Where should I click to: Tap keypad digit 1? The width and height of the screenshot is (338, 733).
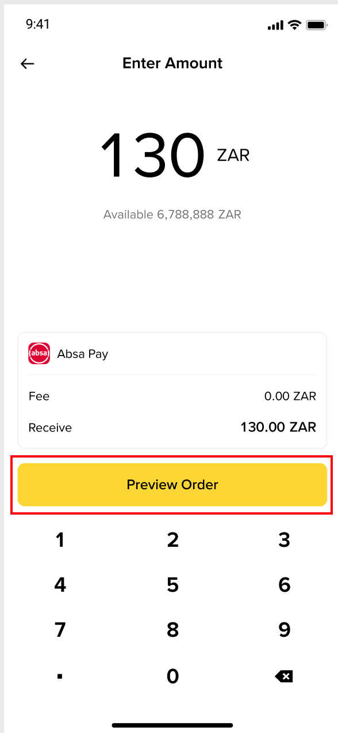(x=60, y=540)
